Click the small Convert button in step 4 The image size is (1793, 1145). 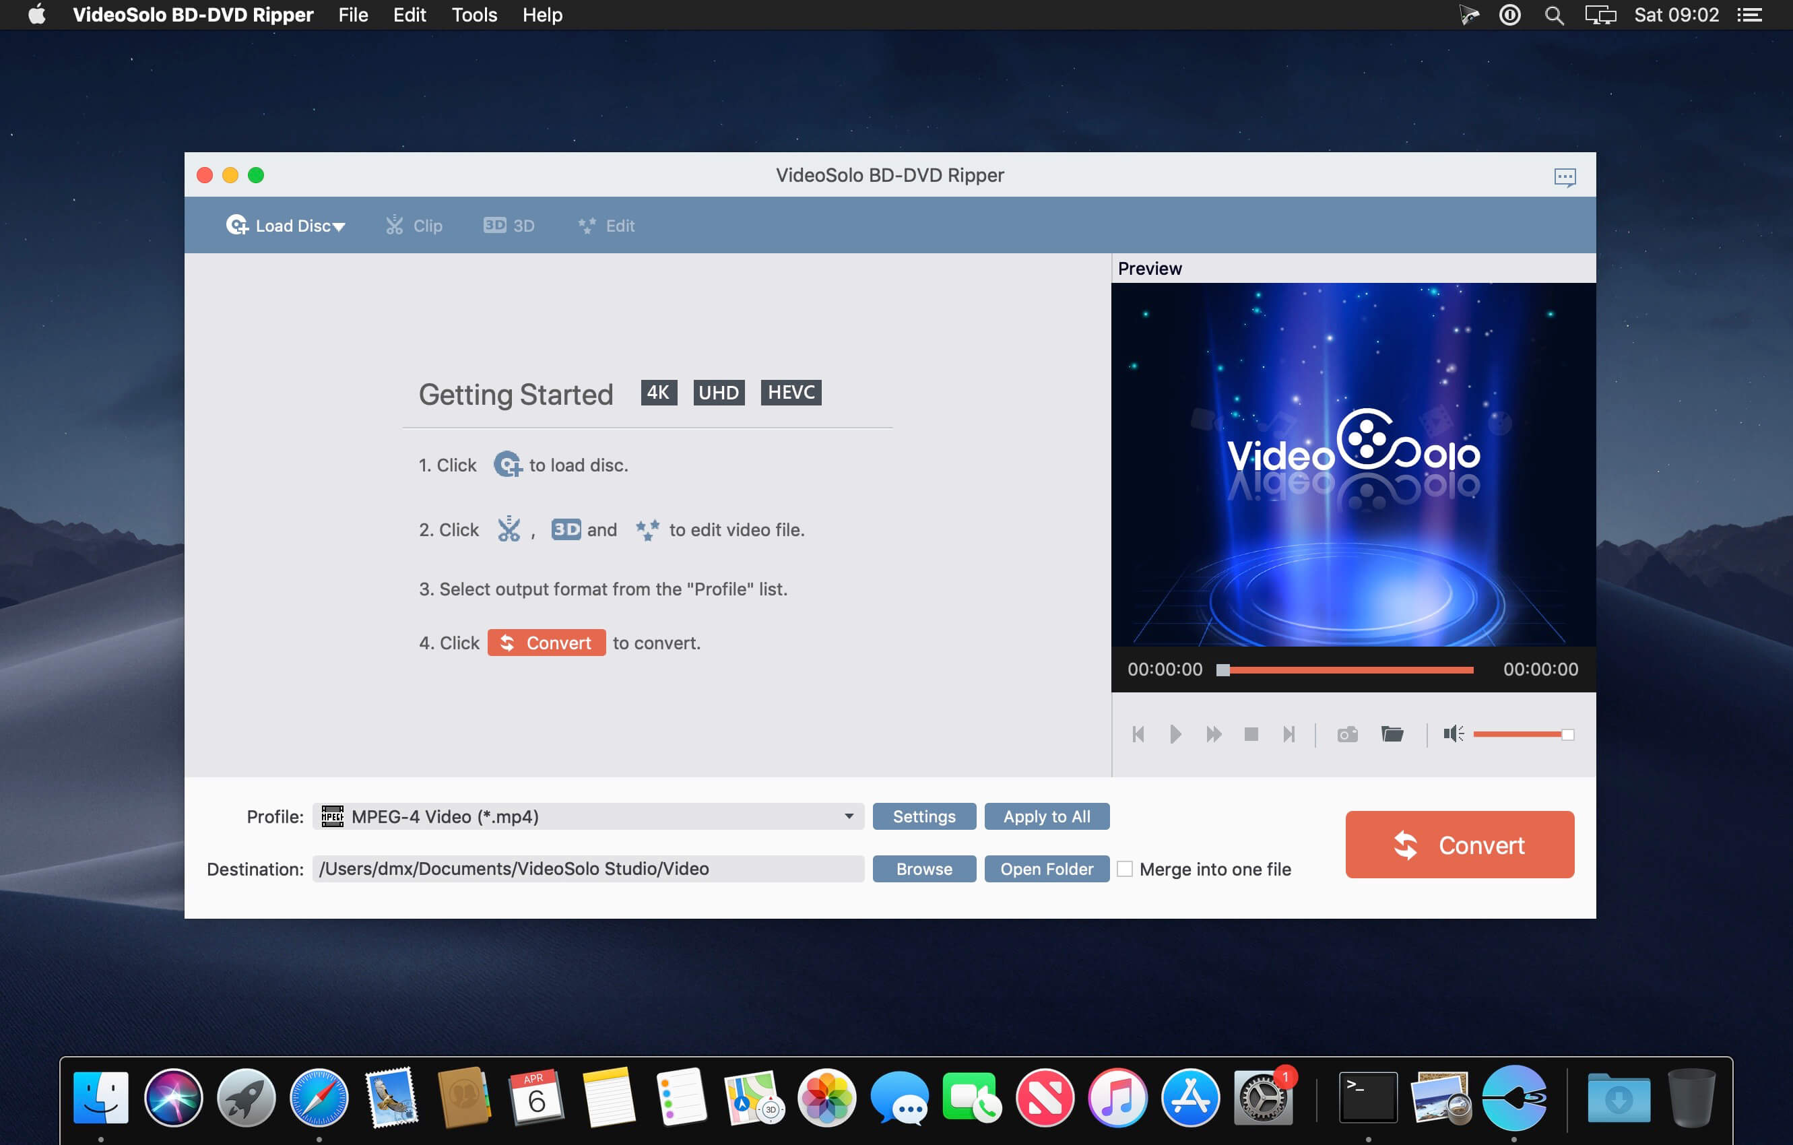tap(546, 643)
